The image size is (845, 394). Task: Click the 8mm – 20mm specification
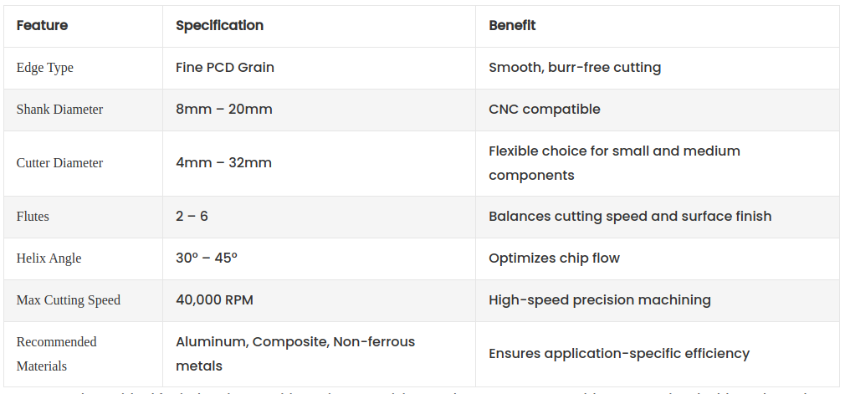(223, 110)
